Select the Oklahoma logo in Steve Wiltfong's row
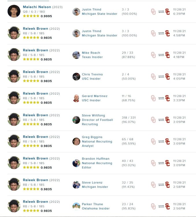 click(x=153, y=120)
